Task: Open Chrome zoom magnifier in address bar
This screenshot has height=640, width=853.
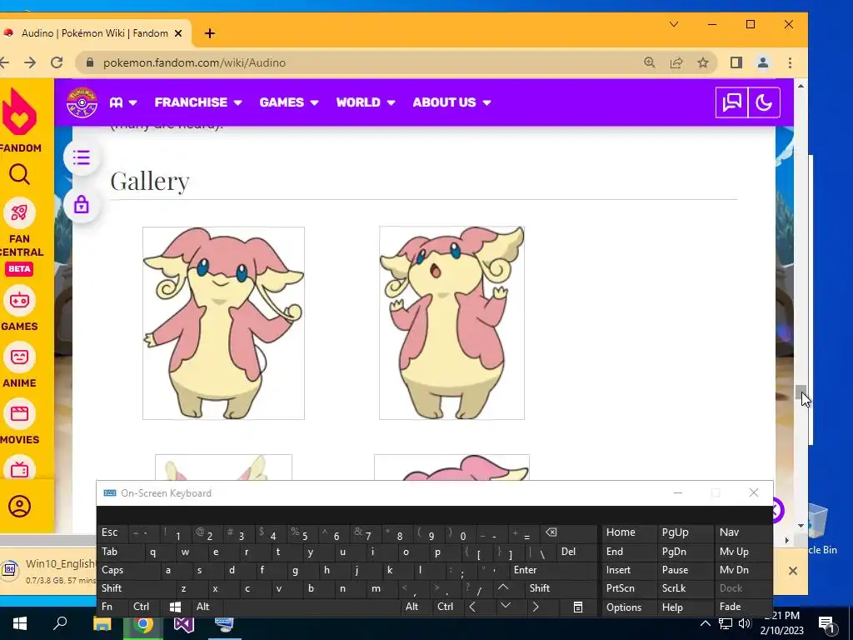Action: tap(650, 62)
